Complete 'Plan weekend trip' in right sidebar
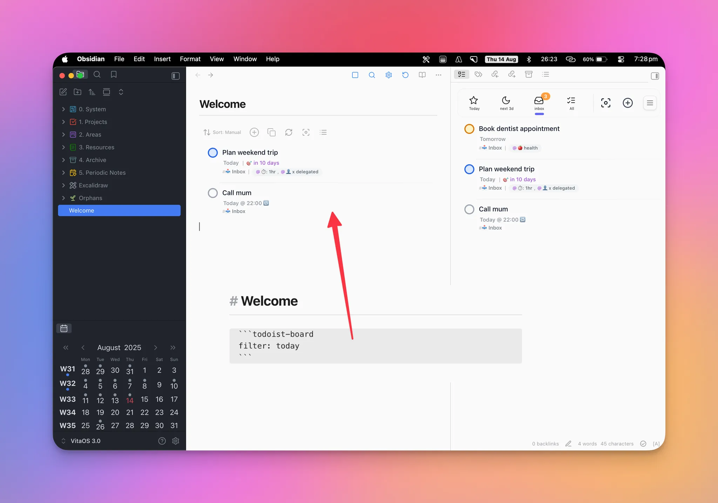 [x=469, y=169]
